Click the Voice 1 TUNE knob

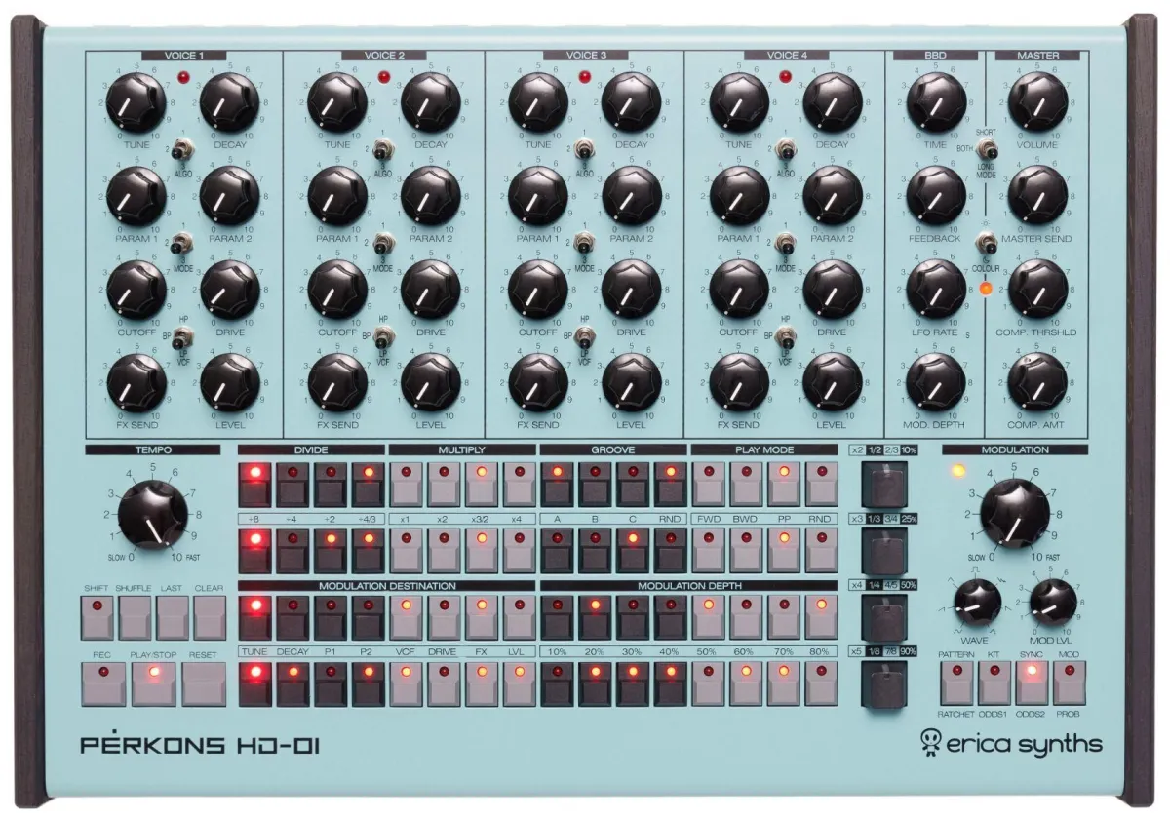click(x=136, y=101)
